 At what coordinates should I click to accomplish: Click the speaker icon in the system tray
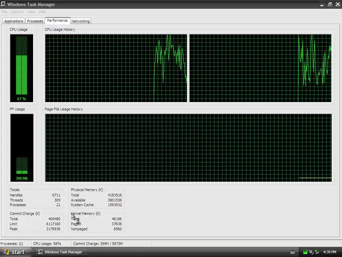point(311,252)
